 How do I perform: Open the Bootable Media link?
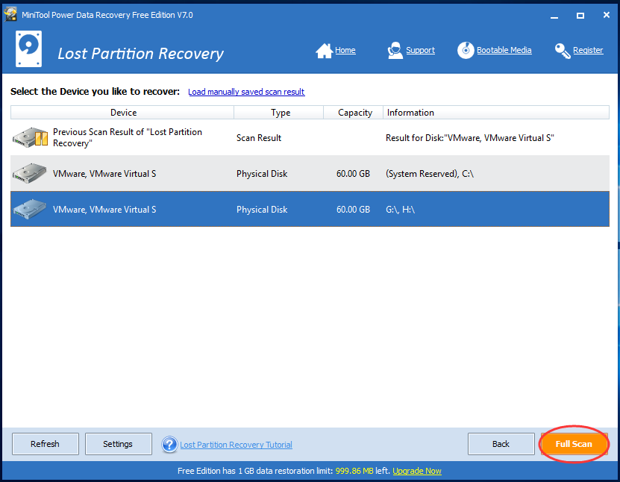click(x=504, y=50)
